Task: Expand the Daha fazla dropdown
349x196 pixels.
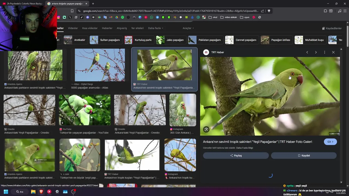Action: coord(156,28)
